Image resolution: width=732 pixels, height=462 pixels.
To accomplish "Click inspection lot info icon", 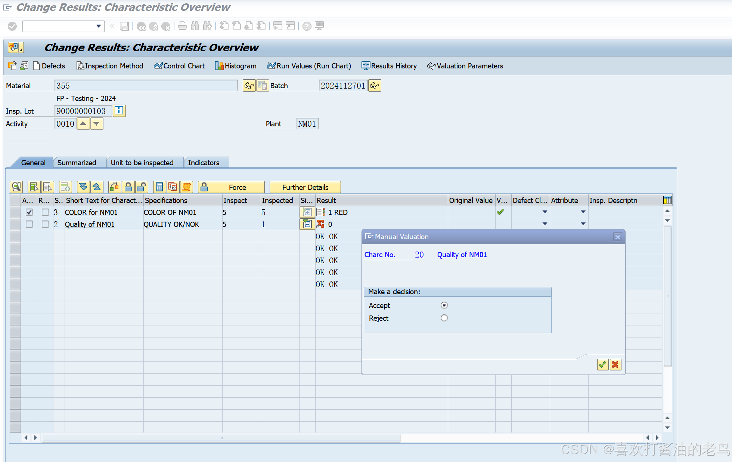I will tap(119, 111).
